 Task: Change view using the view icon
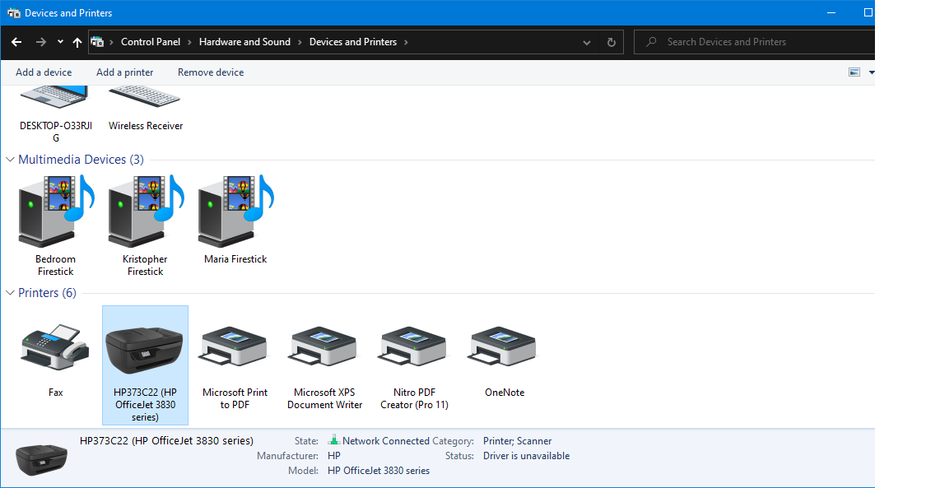[x=854, y=72]
